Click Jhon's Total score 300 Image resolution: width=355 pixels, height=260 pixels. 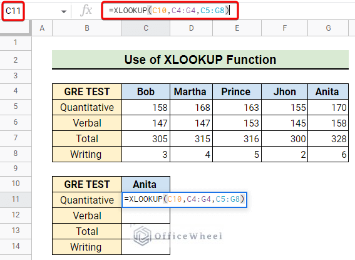coord(285,138)
